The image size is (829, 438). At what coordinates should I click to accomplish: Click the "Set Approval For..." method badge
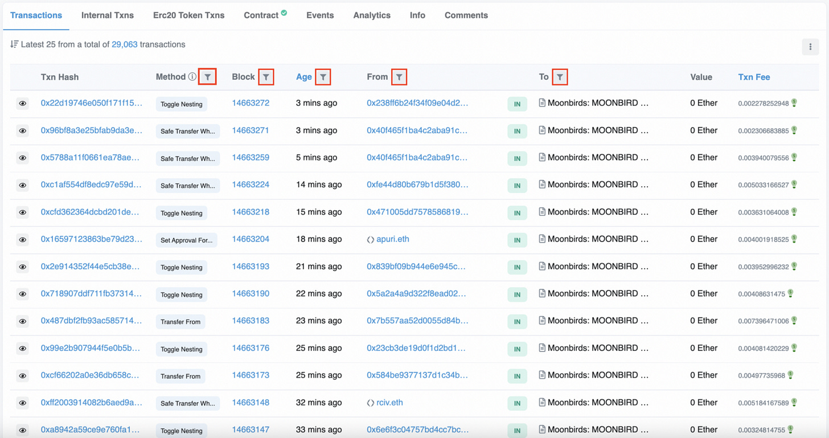186,240
